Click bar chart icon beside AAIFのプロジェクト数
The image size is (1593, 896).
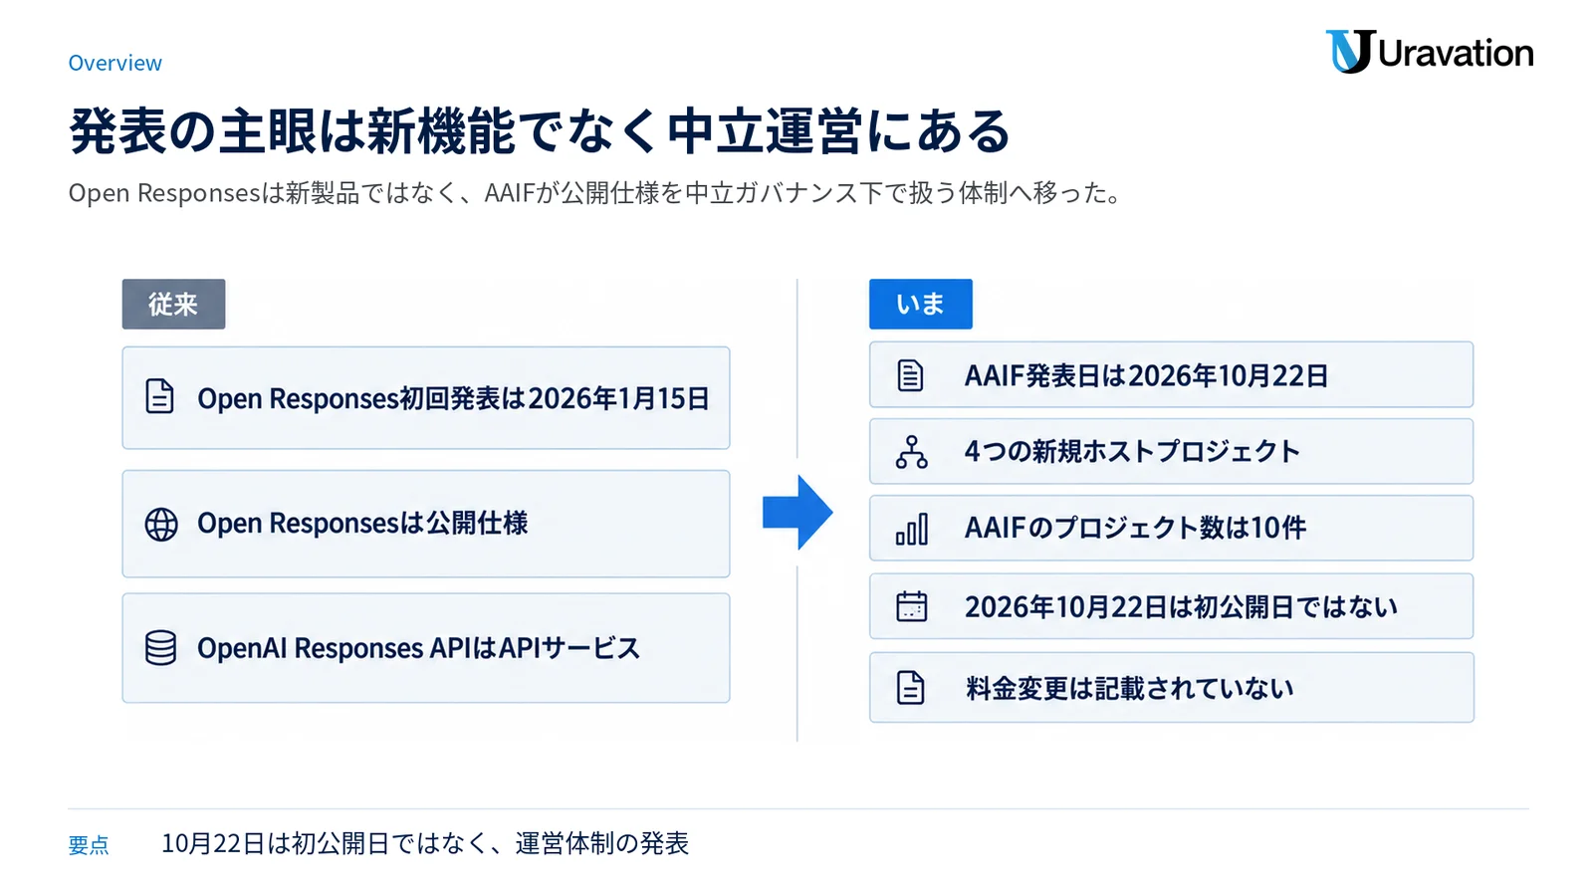[x=911, y=529]
